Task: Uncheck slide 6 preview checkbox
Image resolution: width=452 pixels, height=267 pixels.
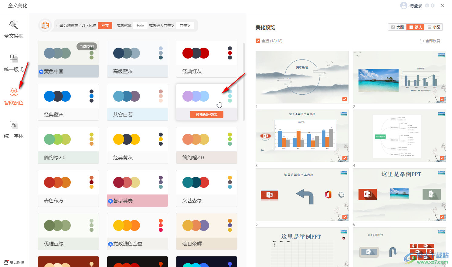Action: click(x=442, y=217)
